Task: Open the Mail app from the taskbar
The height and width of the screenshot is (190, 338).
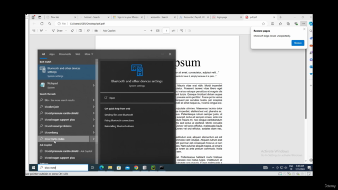Action: tap(127, 168)
